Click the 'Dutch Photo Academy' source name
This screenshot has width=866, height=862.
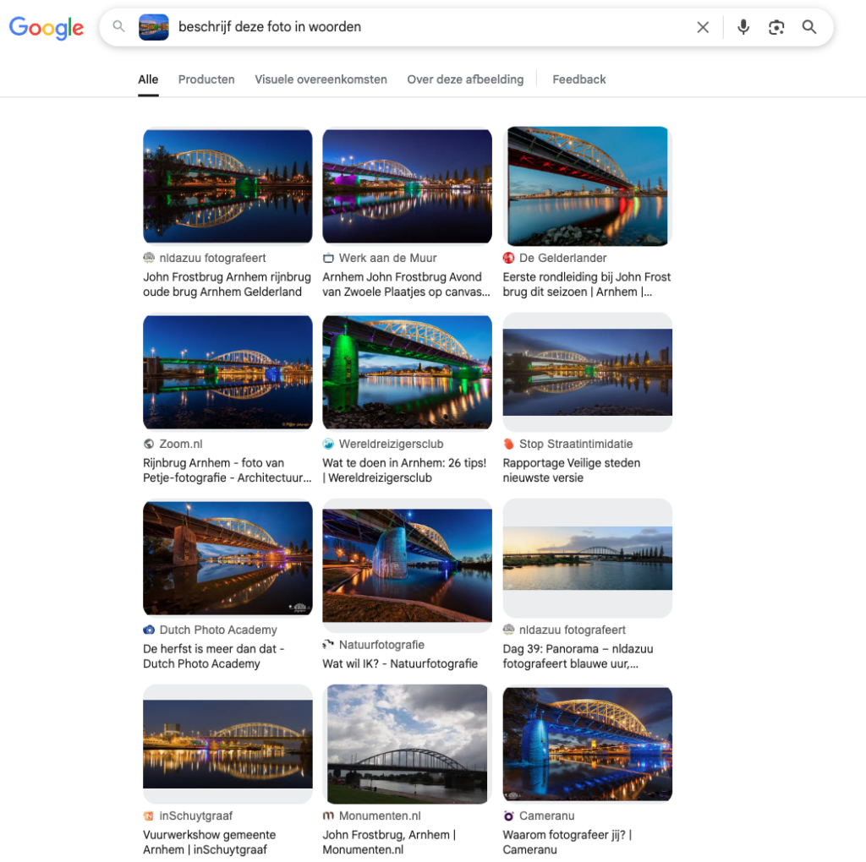click(218, 630)
